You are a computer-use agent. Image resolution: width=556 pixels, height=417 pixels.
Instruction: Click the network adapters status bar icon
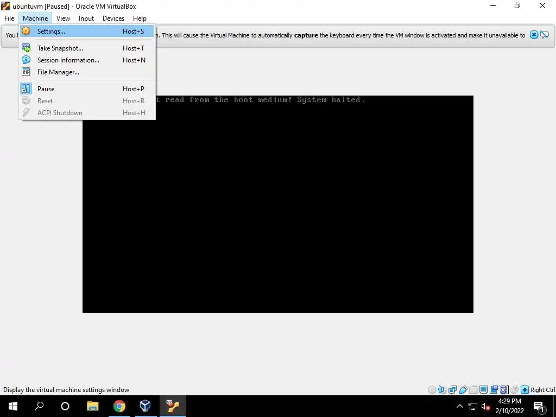tap(452, 390)
